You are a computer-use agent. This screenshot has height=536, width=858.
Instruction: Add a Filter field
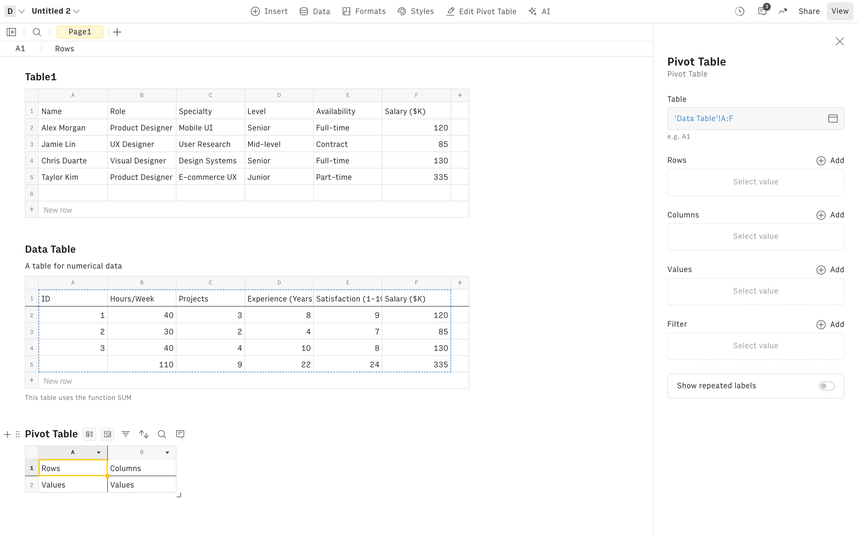coord(830,325)
